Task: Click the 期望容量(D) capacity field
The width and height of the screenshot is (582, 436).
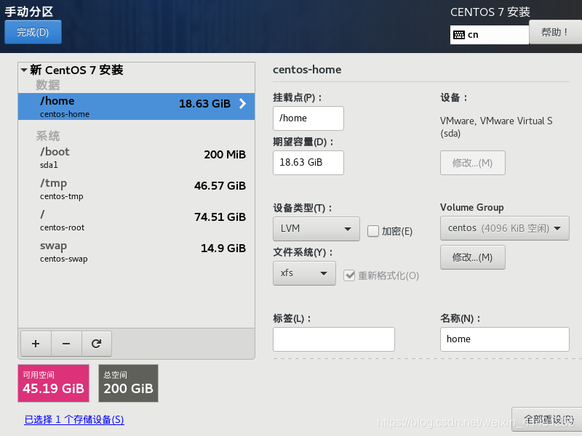Action: click(308, 162)
